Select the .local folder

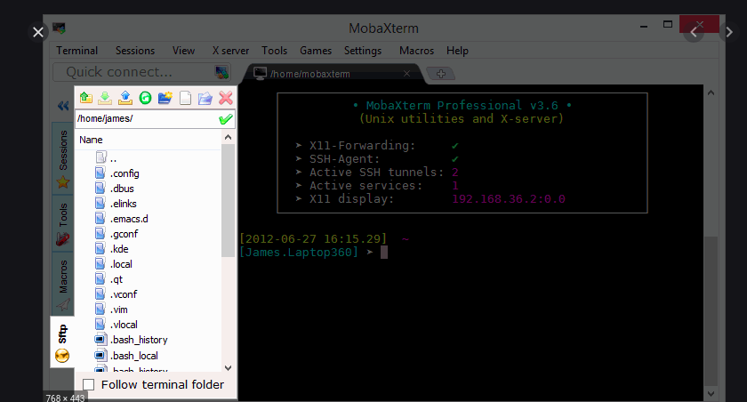[114, 264]
